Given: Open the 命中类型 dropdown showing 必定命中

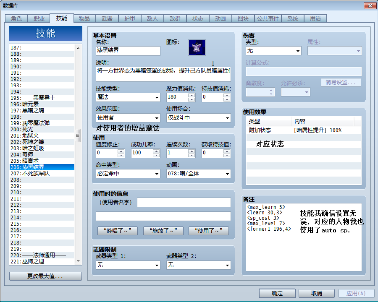Looking at the screenshot, I should (x=128, y=174).
